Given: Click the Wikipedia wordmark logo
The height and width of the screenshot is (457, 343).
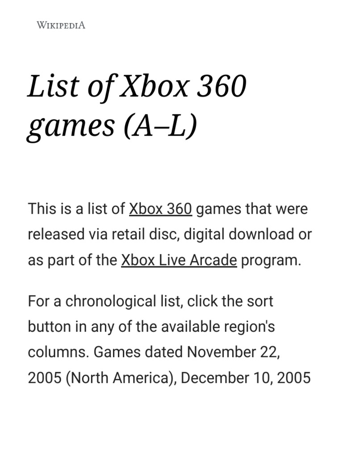Looking at the screenshot, I should pyautogui.click(x=61, y=25).
